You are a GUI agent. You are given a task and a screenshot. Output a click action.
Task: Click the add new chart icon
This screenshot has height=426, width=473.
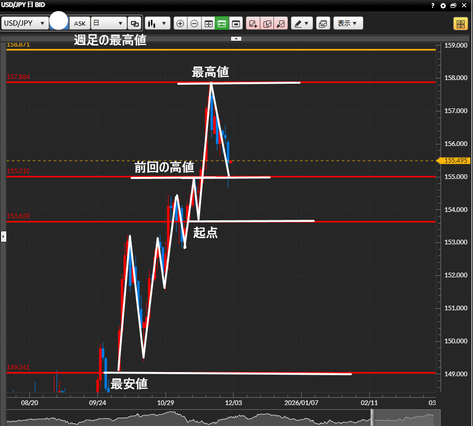click(254, 24)
